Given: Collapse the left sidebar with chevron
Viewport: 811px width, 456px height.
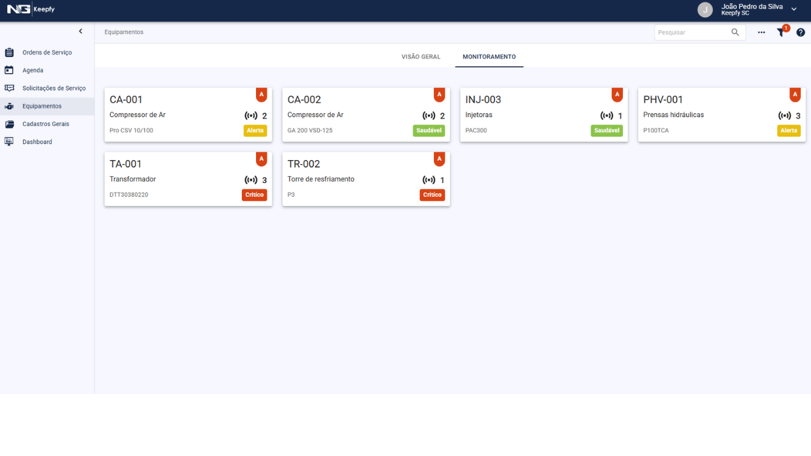Looking at the screenshot, I should [x=80, y=31].
